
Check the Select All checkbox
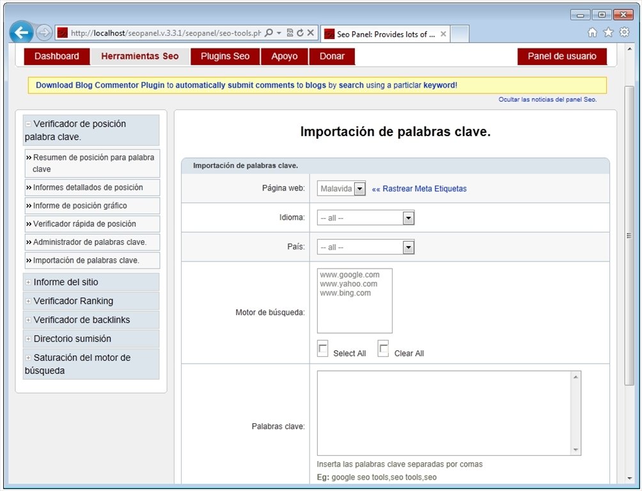[323, 348]
